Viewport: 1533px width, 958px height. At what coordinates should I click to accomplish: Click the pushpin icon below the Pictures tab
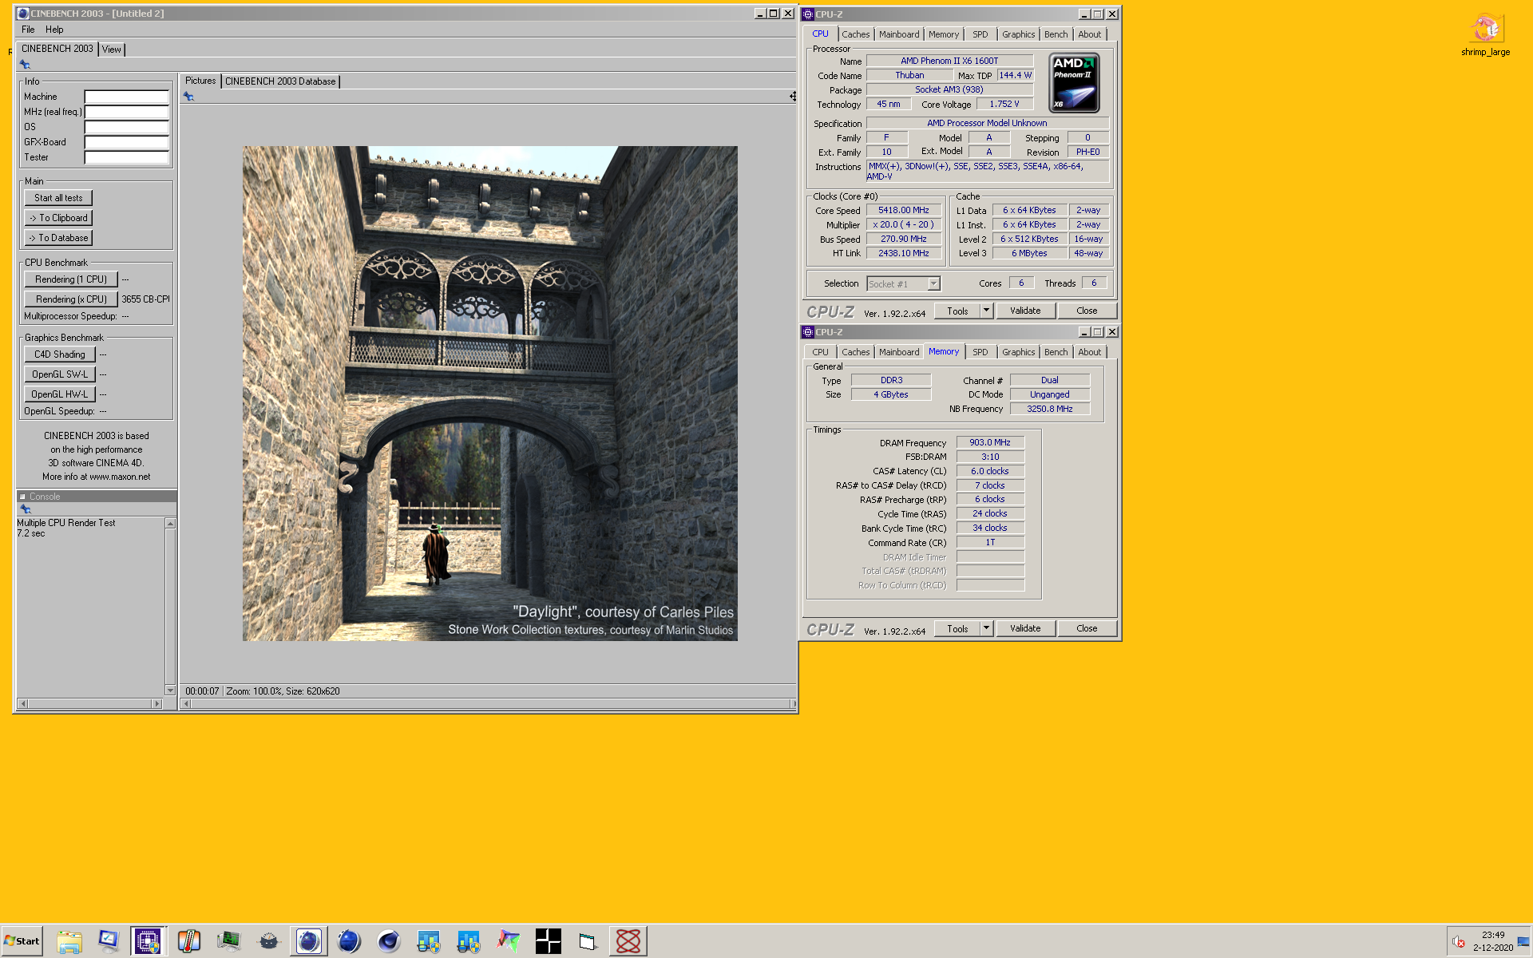188,97
